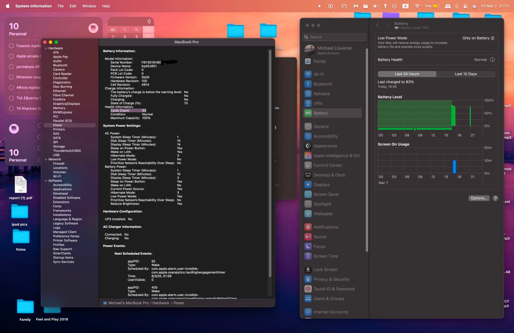
Task: Click volume icon in menu bar
Action: point(376,6)
